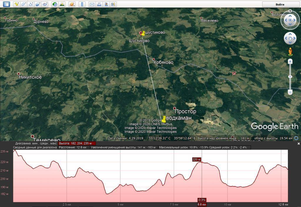Click Дата съемки imagery date text

click(126, 138)
